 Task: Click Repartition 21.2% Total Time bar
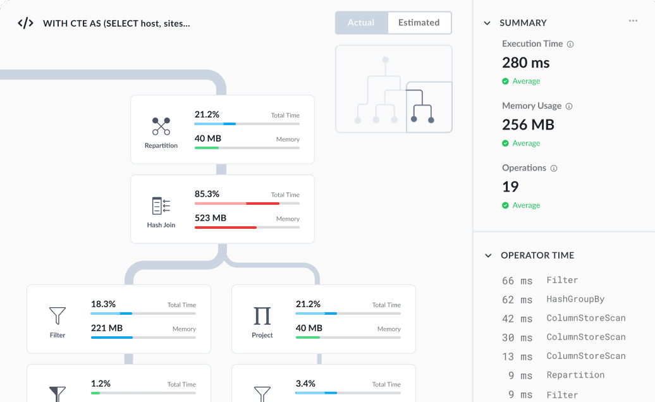[x=247, y=124]
